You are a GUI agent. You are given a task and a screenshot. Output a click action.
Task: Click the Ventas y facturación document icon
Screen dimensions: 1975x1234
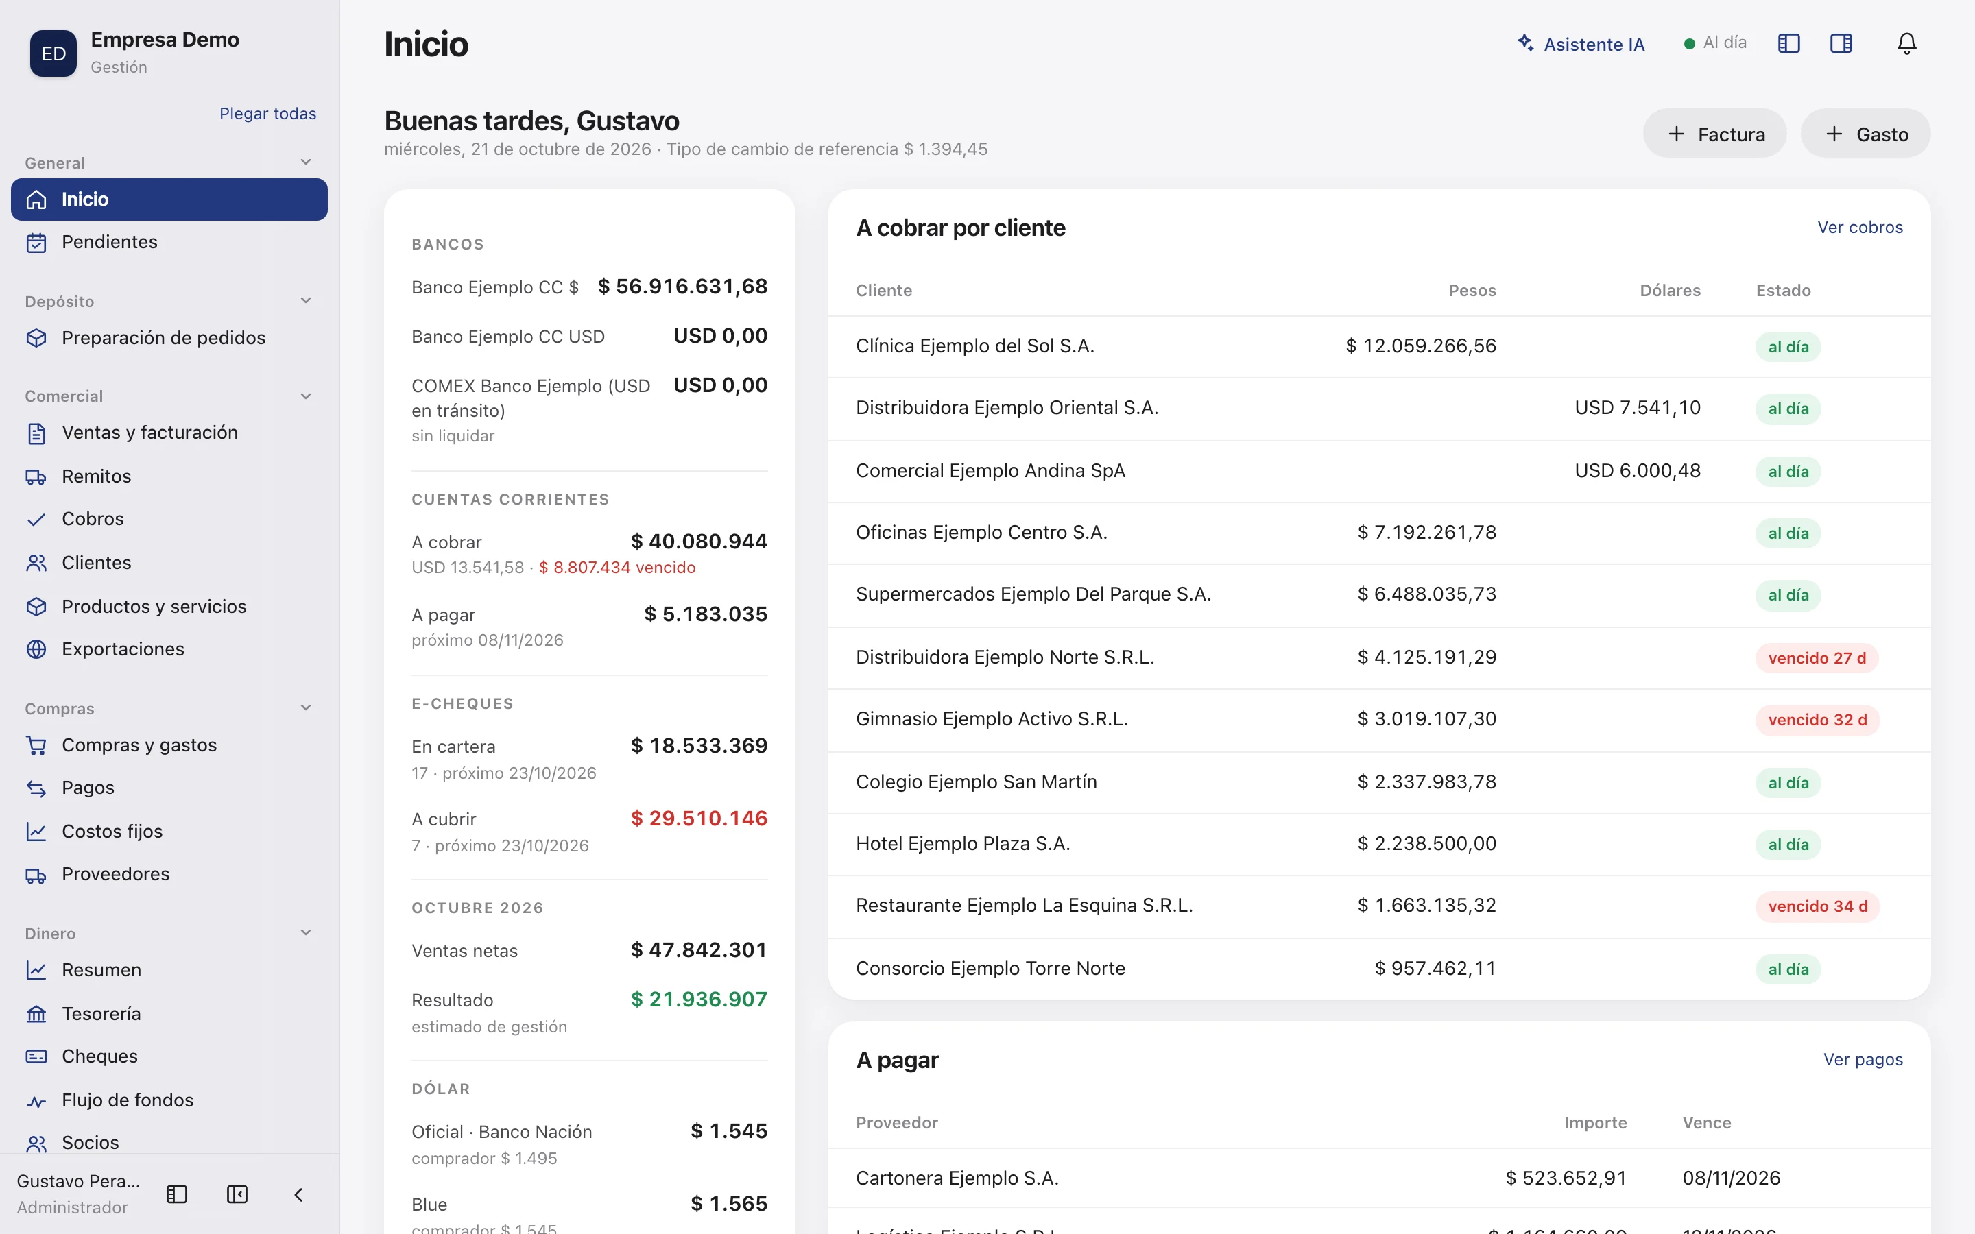coord(36,433)
